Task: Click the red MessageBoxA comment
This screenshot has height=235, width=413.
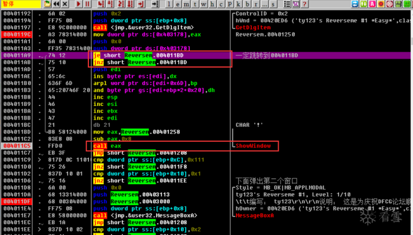Action: [x=255, y=215]
